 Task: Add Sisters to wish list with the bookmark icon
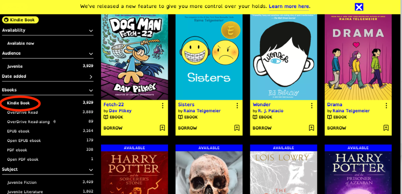click(237, 128)
